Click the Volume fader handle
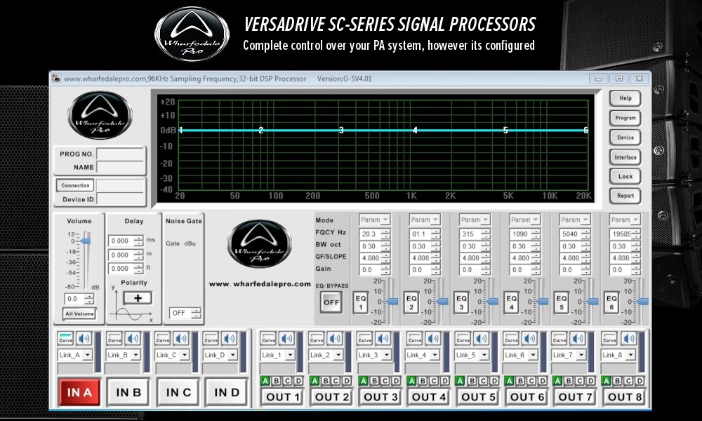702x421 pixels. click(86, 241)
